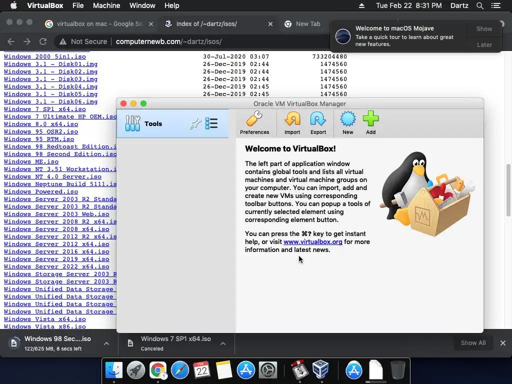Reload the current Chrome page
This screenshot has width=512, height=384.
click(x=43, y=41)
